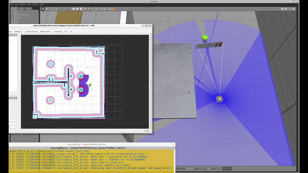Insert a cylinder shape in Gazebo
The height and width of the screenshot is (173, 308).
(x=81, y=8)
